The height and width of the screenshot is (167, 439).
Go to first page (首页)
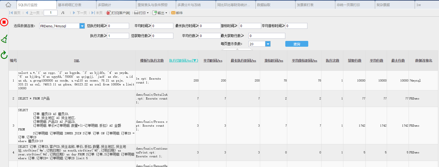15,13
